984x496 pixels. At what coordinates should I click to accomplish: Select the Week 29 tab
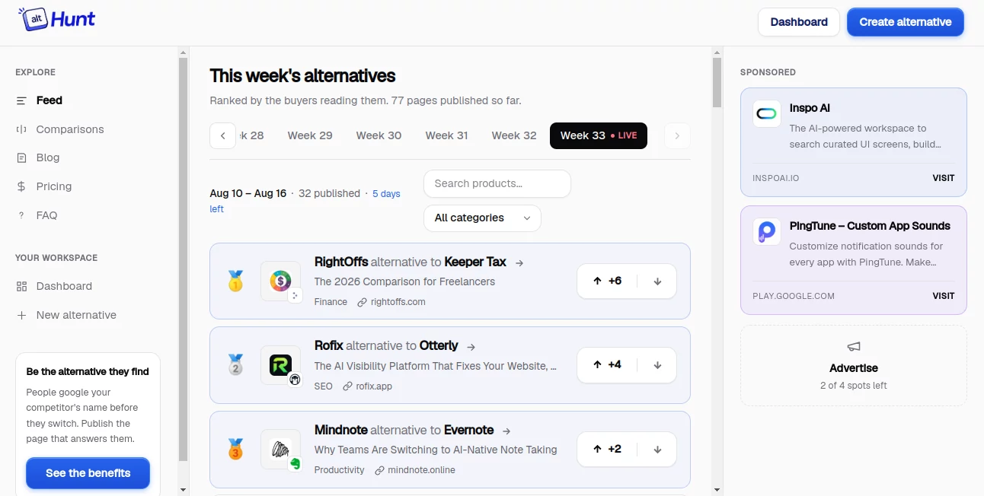310,135
